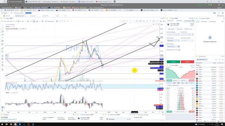
Task: Open the Избранное watchlist dropdown
Action: (202, 59)
